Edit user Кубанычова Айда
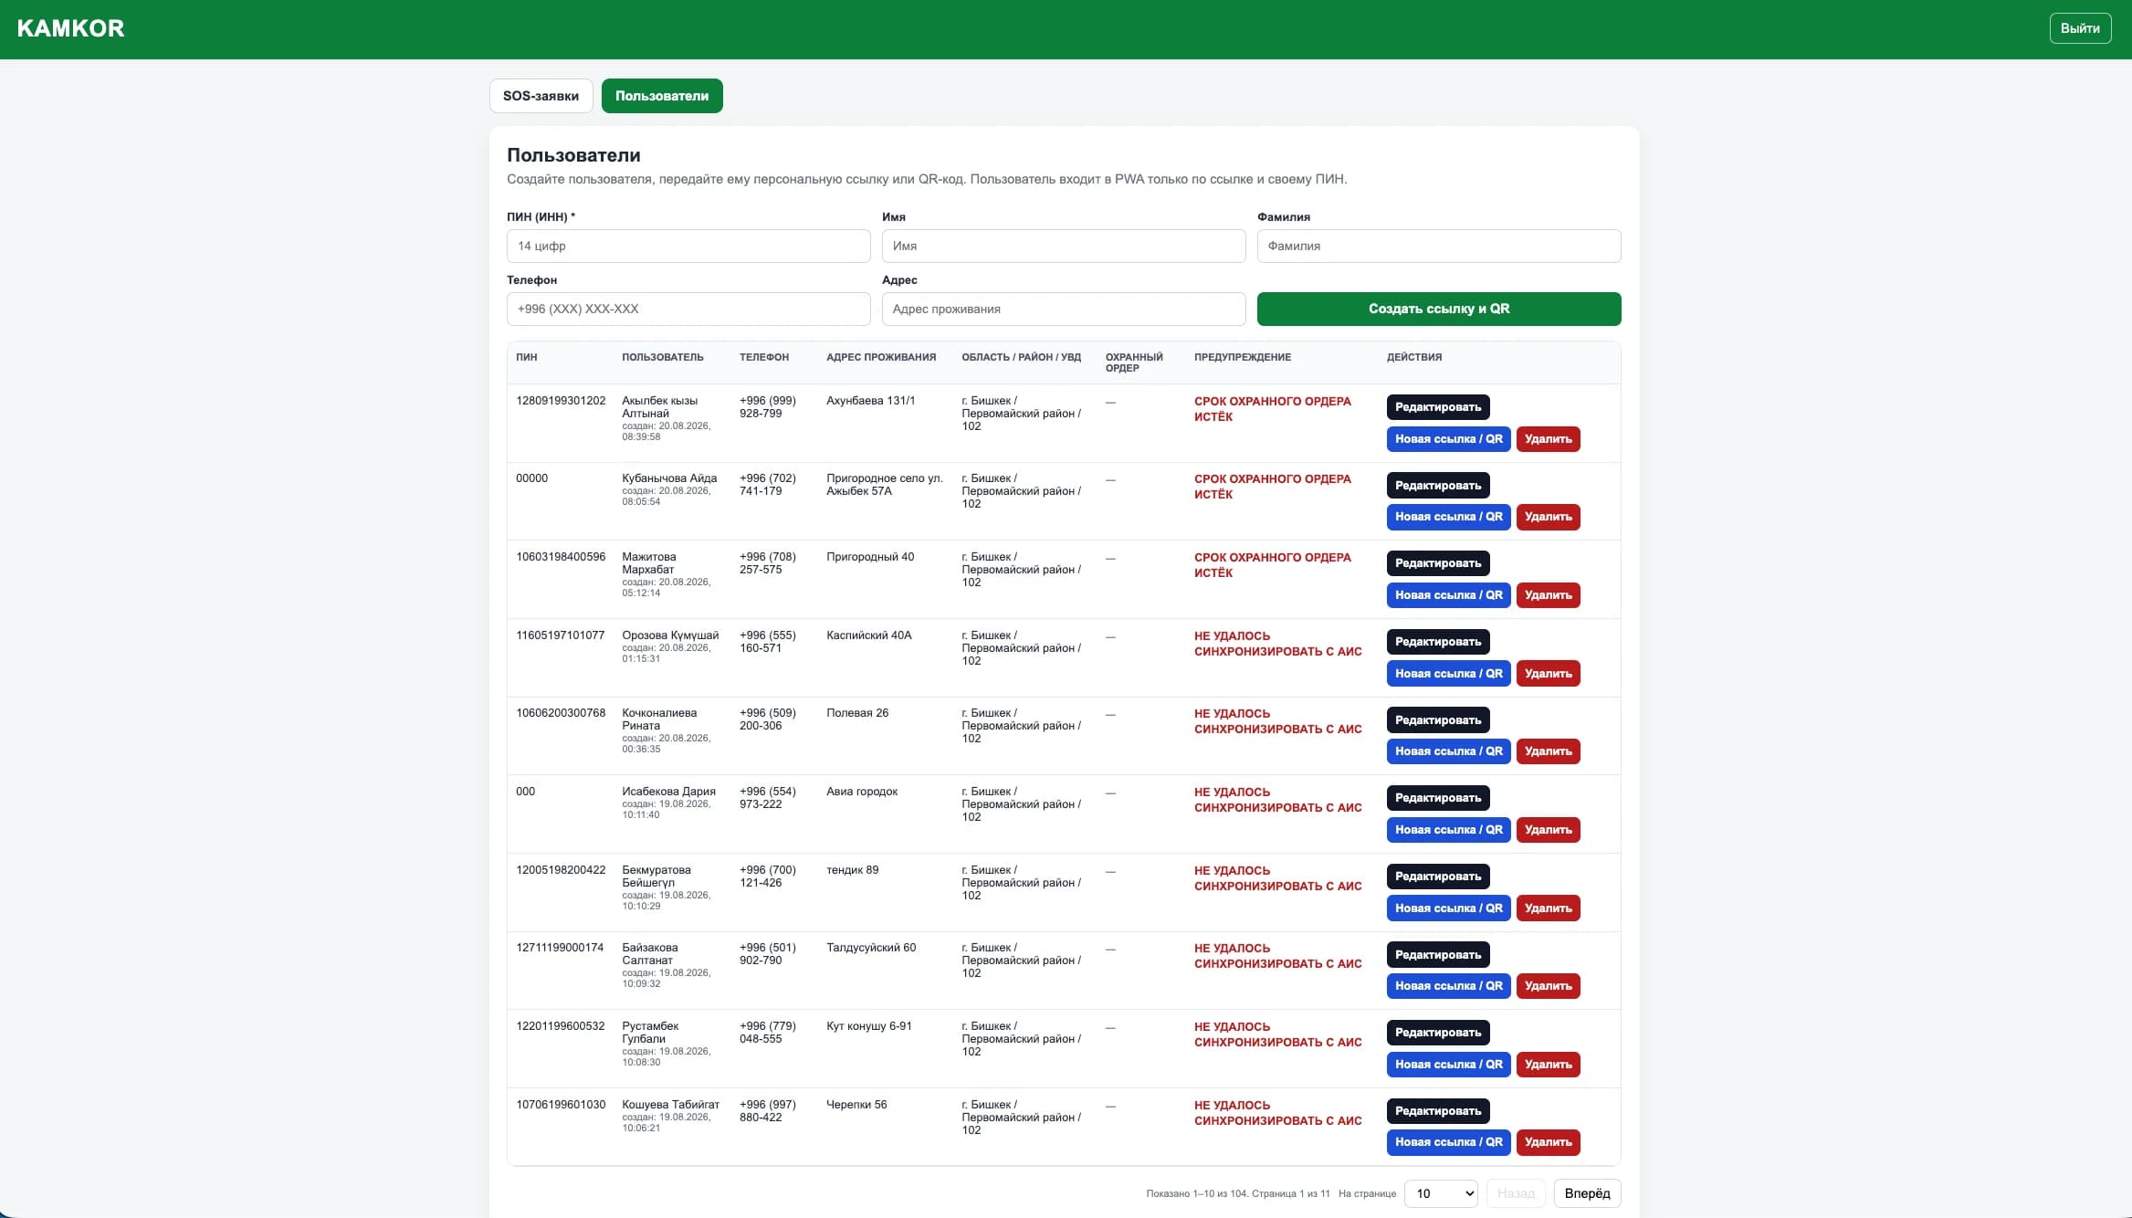The image size is (2132, 1218). [1438, 486]
